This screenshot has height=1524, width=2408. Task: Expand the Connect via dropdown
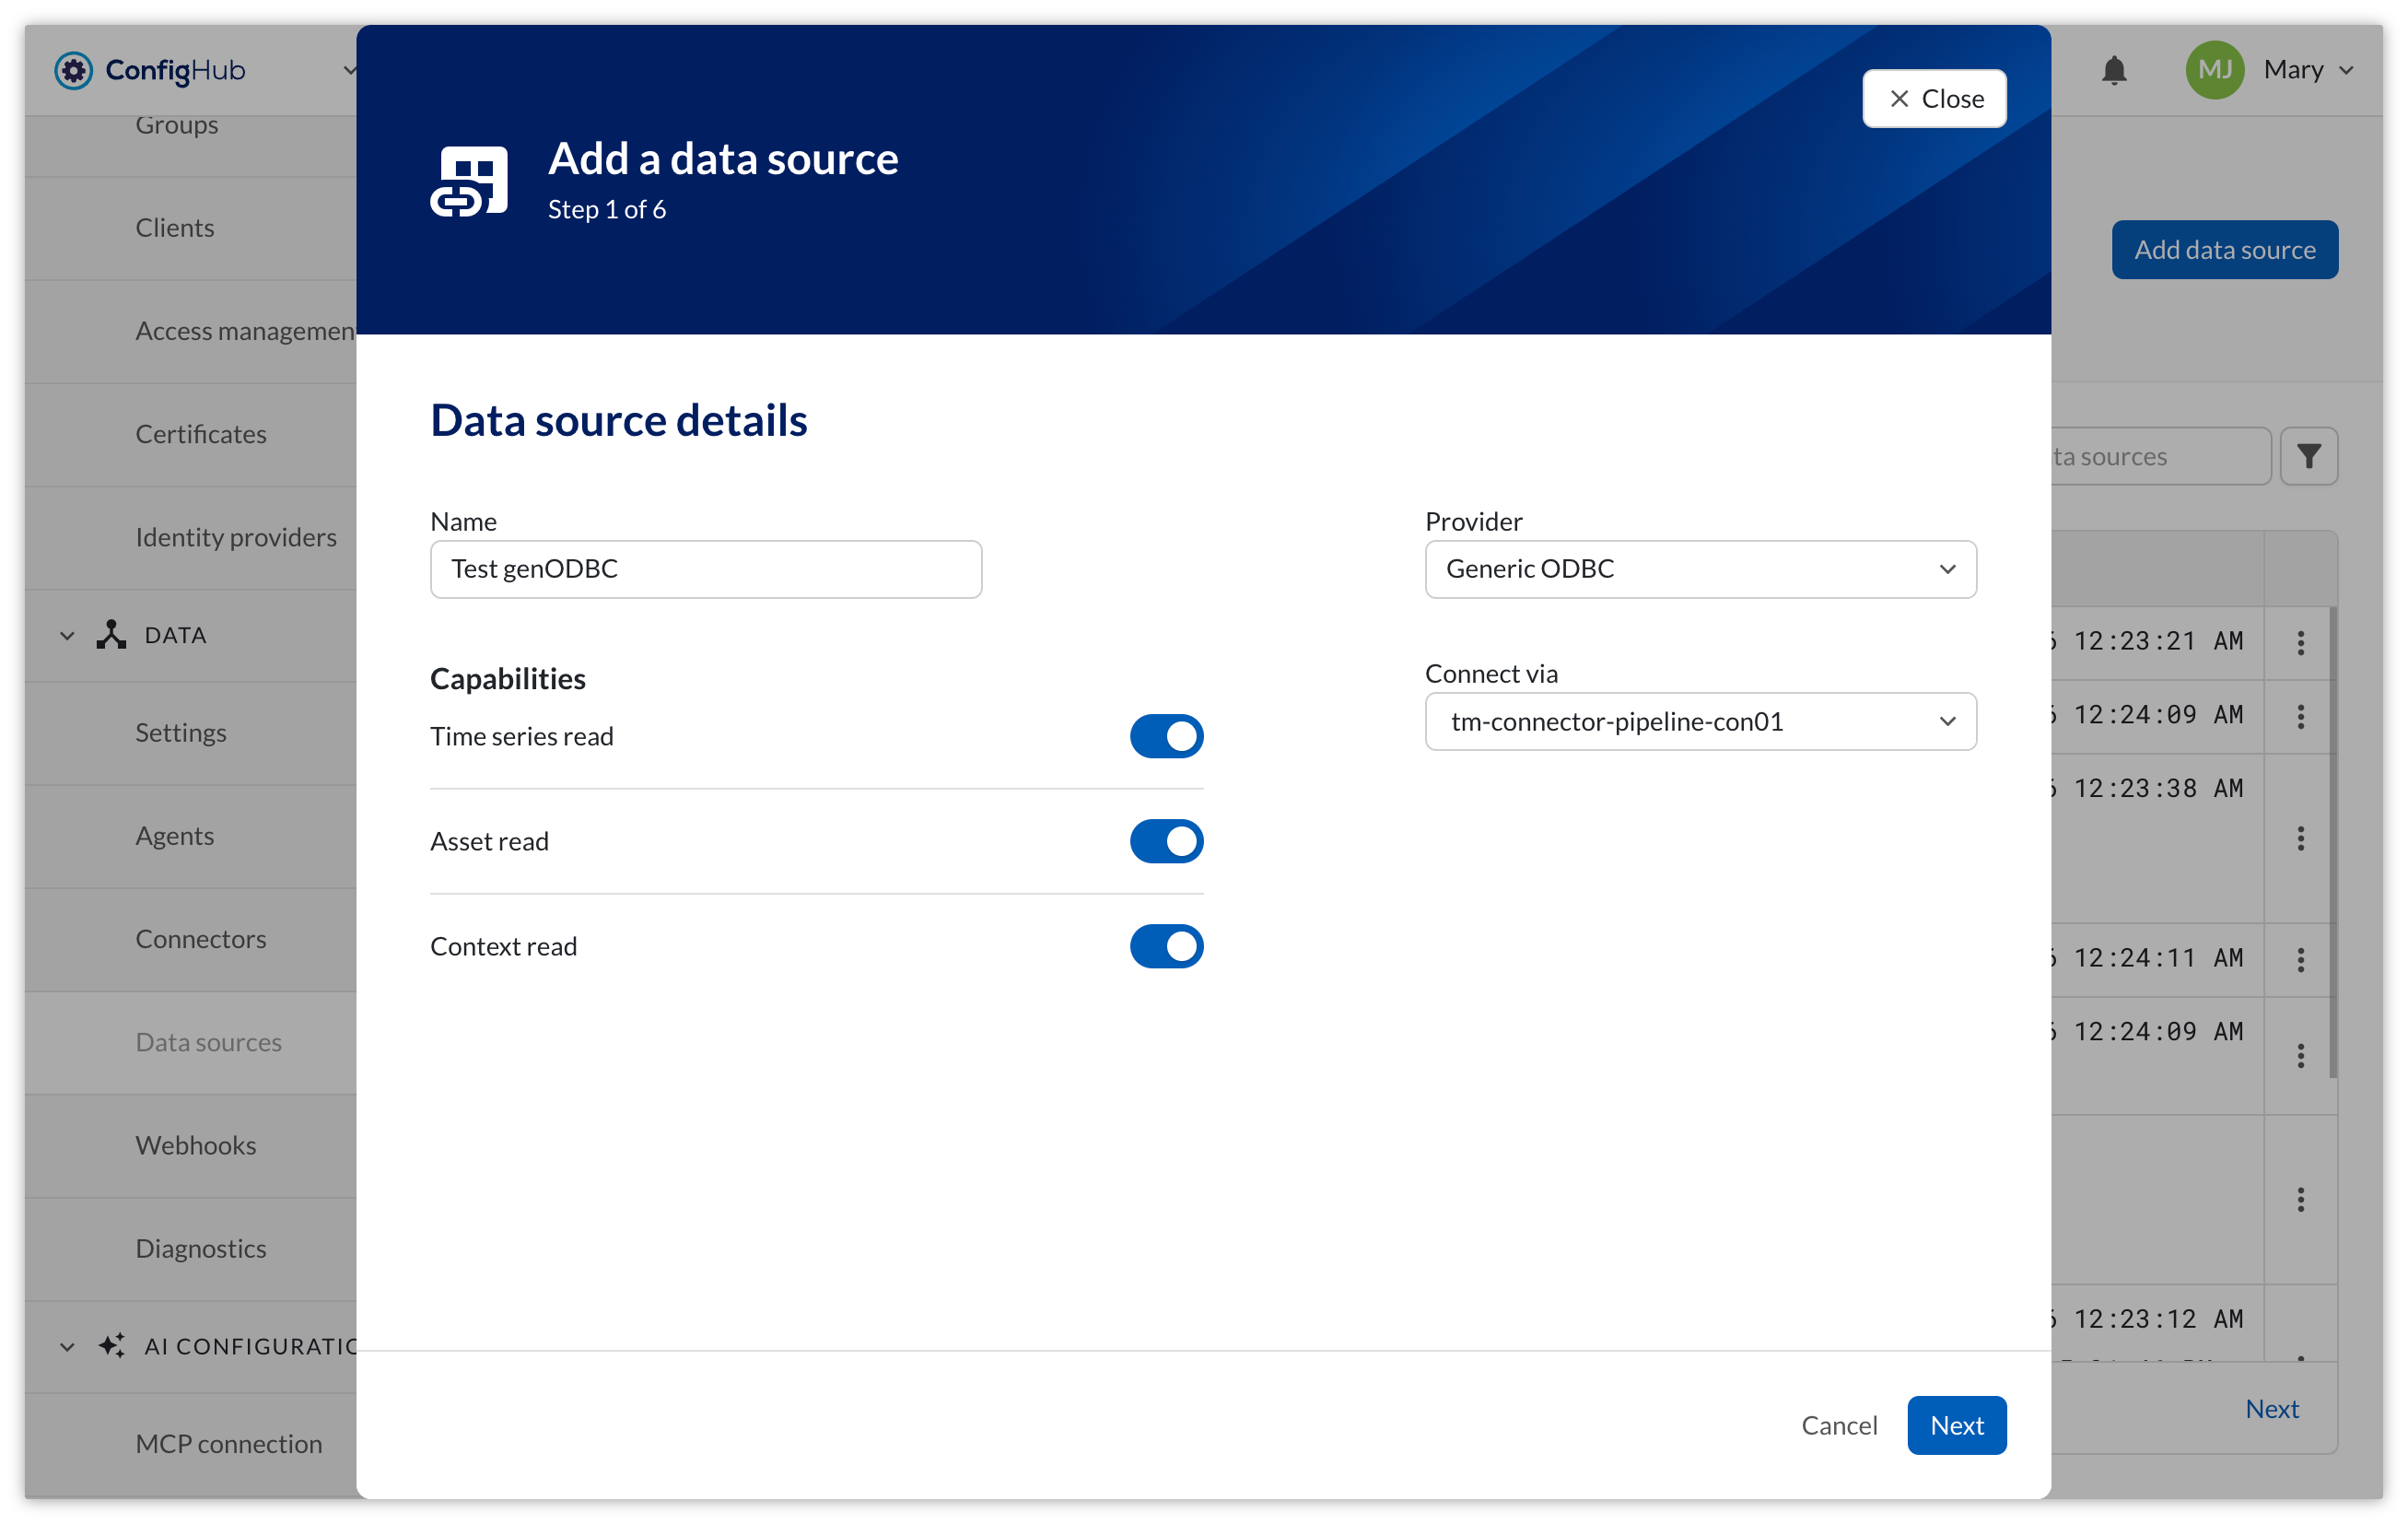[x=1700, y=721]
